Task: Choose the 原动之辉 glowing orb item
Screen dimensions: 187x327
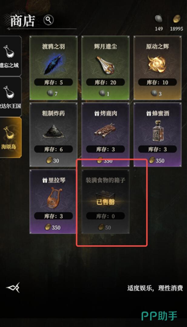Action: tap(158, 68)
